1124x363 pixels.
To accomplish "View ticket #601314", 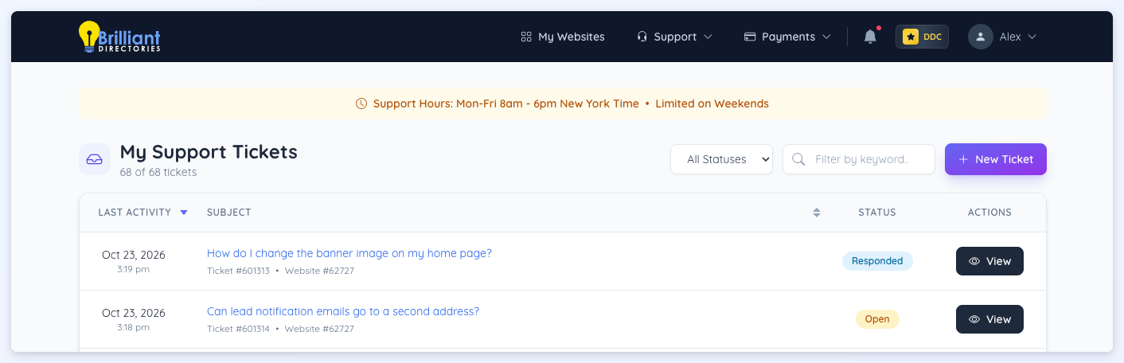I will click(x=989, y=319).
